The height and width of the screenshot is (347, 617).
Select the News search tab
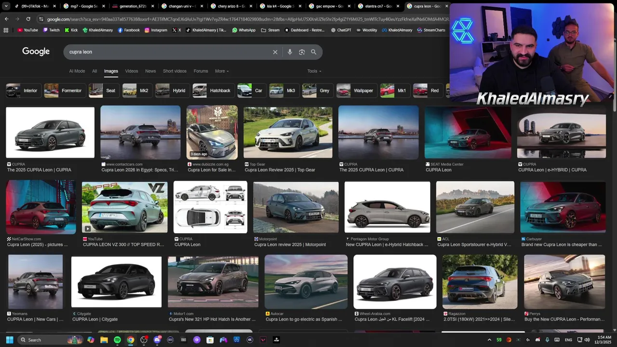150,71
